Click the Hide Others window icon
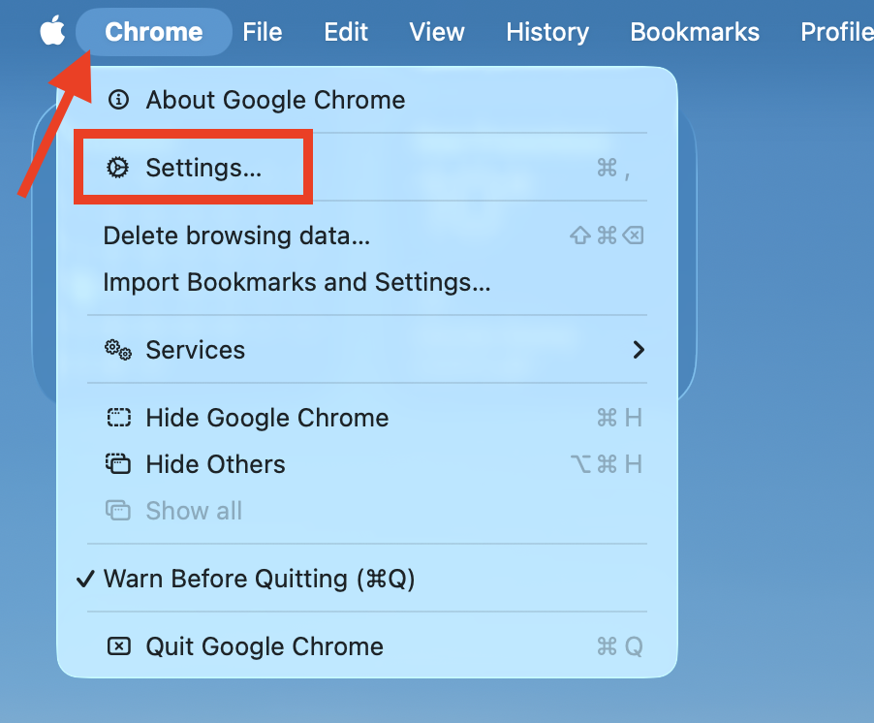The height and width of the screenshot is (723, 874). [117, 464]
